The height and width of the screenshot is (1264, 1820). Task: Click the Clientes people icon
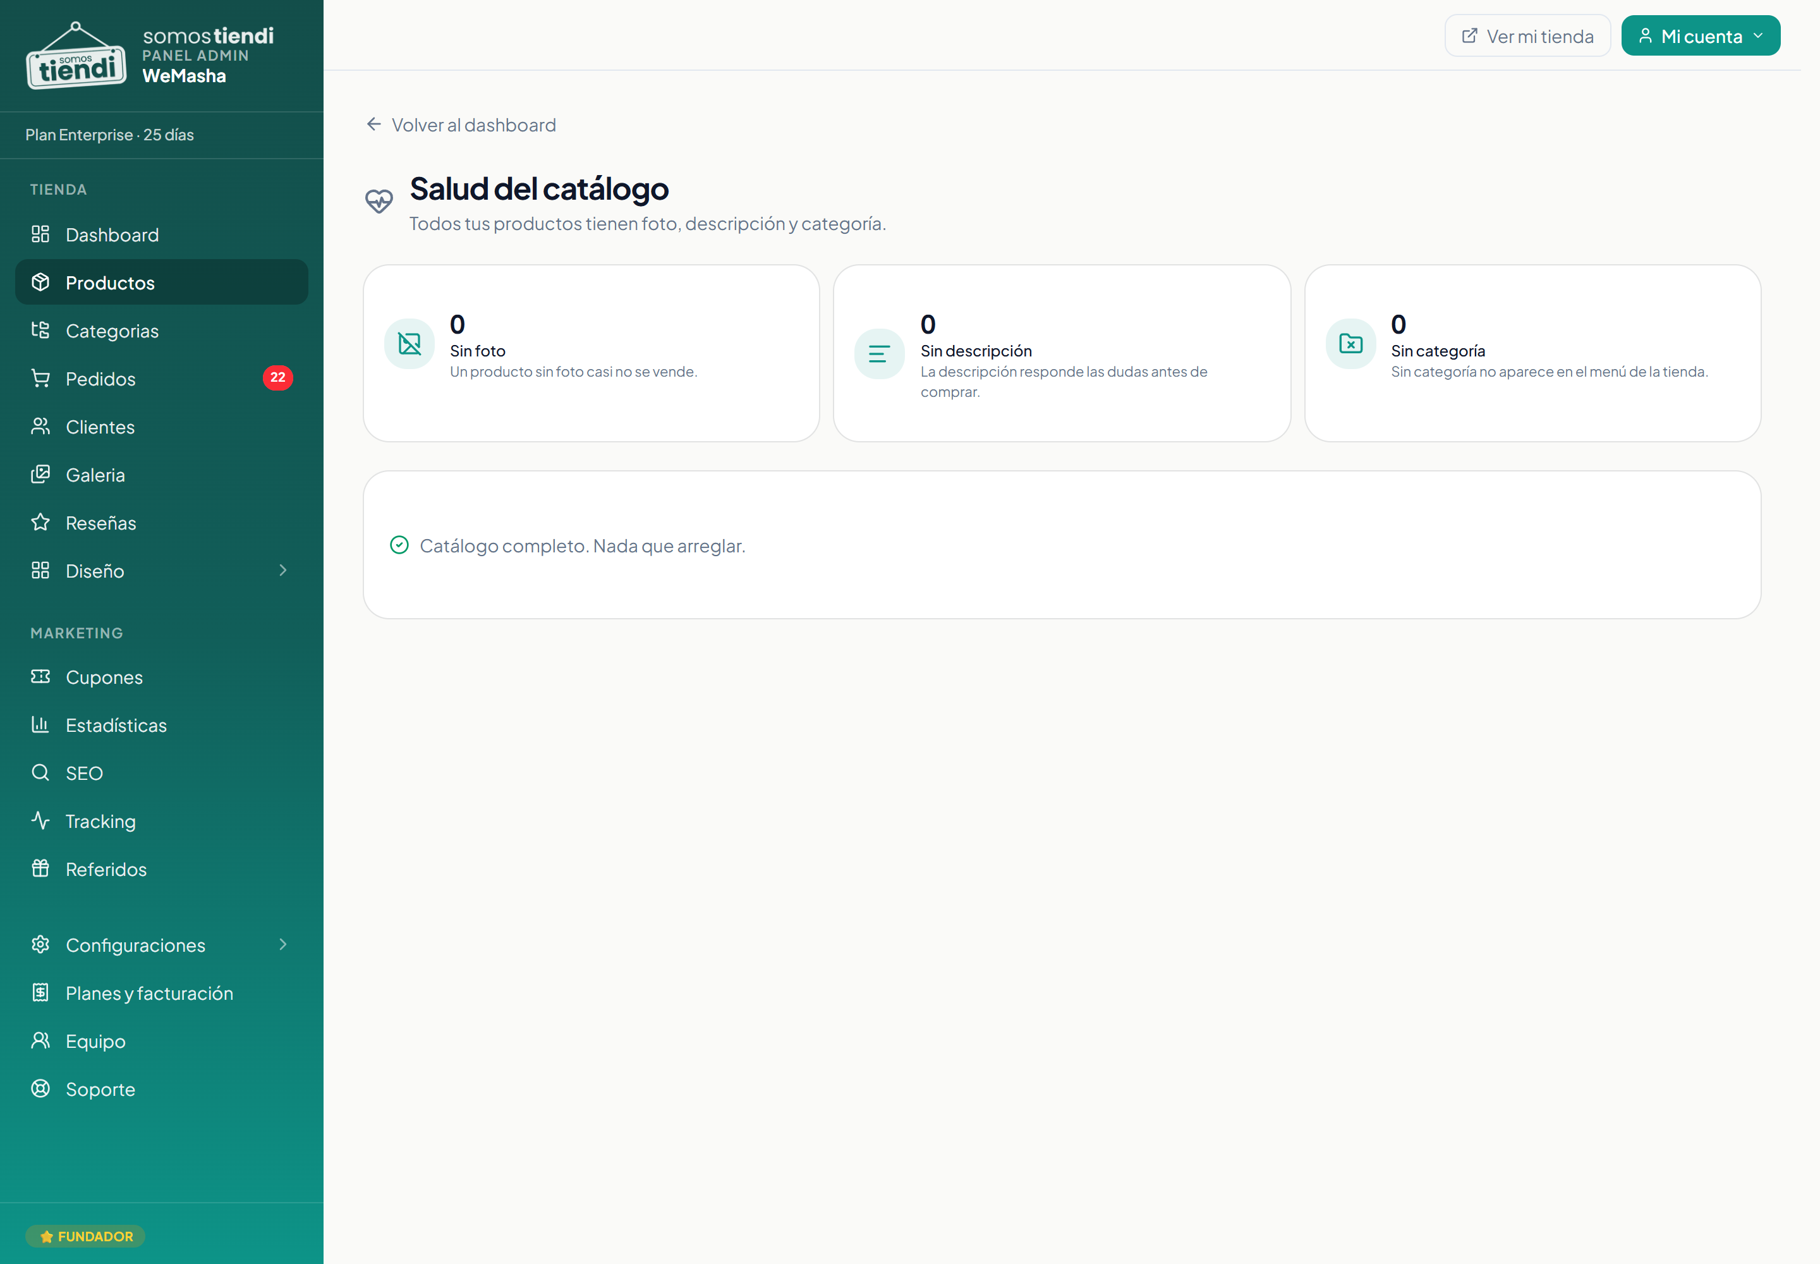coord(40,426)
